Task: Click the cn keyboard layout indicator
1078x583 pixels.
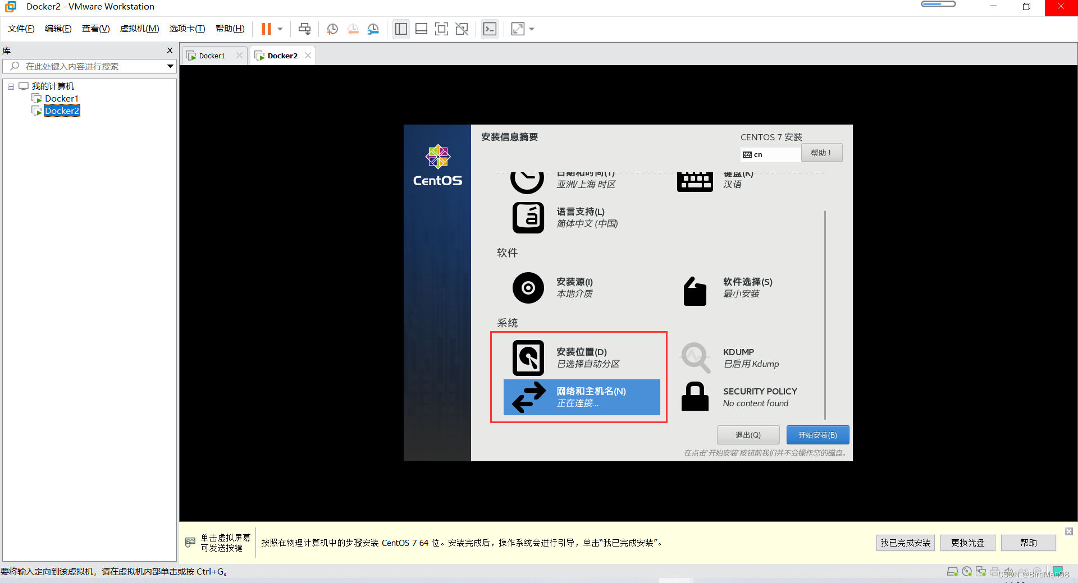Action: [770, 154]
